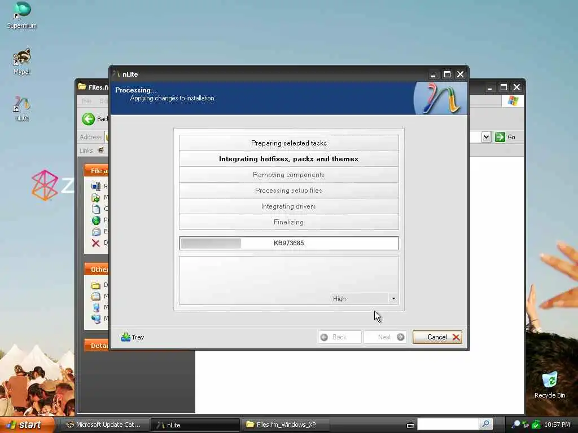This screenshot has width=578, height=433.
Task: Click My Network Places icon in Other Places
Action: pyautogui.click(x=96, y=319)
